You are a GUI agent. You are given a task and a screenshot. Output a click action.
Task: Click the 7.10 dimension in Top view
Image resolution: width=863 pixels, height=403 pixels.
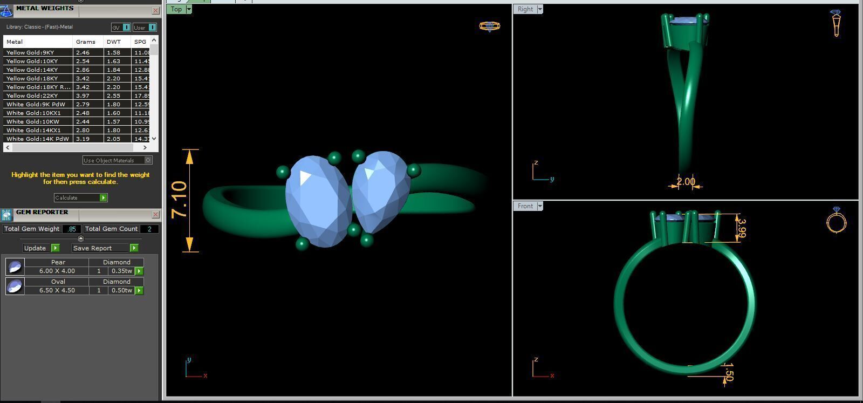[x=179, y=200]
